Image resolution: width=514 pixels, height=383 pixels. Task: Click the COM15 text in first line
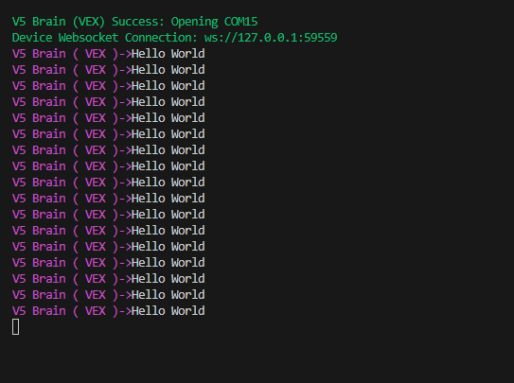coord(241,21)
